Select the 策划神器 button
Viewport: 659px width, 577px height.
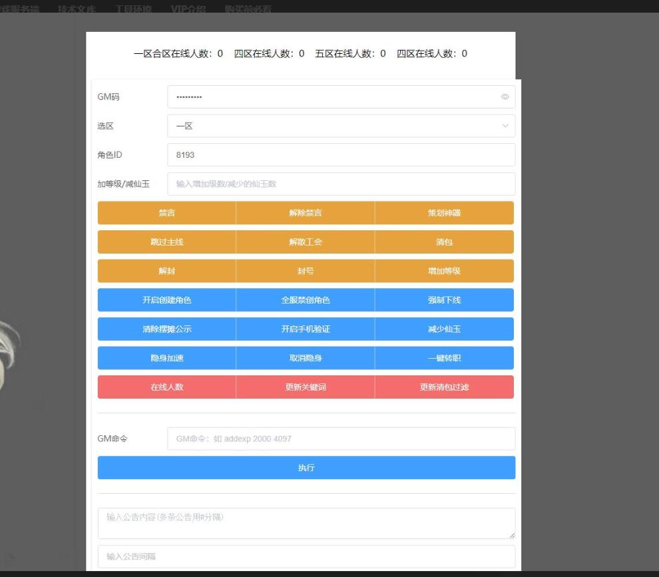(444, 213)
